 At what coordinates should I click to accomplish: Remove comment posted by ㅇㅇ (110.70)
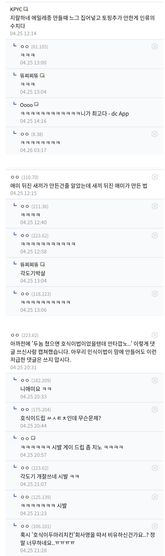coord(154,177)
